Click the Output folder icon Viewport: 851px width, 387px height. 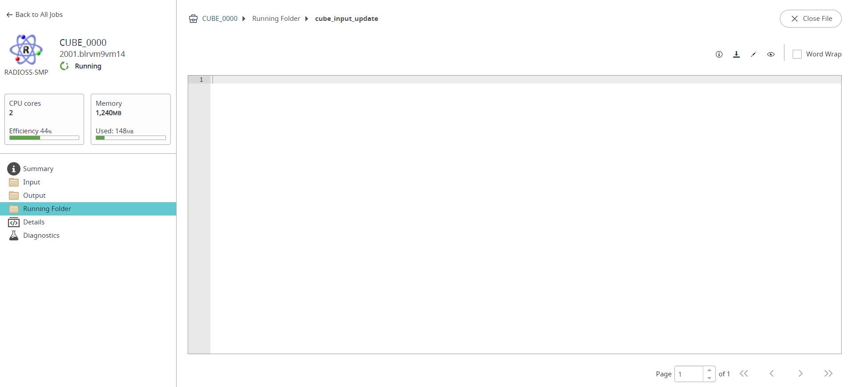pyautogui.click(x=14, y=195)
